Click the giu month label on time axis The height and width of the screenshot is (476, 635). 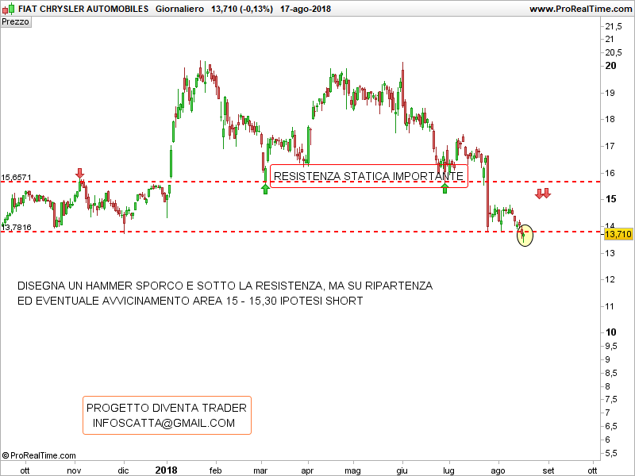402,470
